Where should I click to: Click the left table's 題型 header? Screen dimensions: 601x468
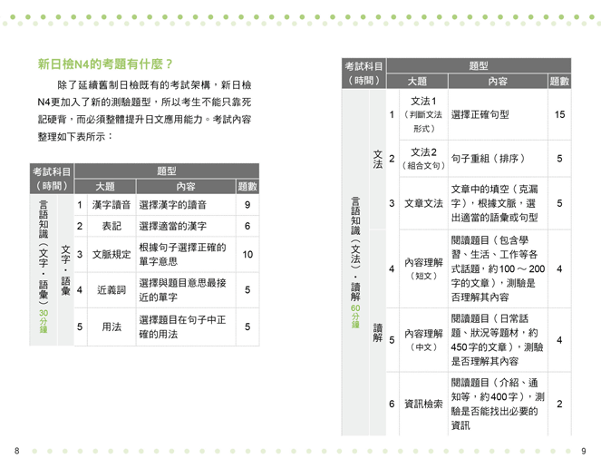tap(167, 171)
